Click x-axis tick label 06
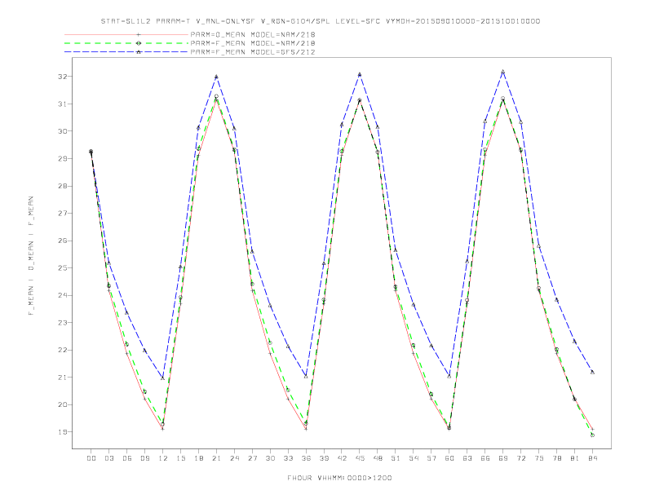 coord(127,458)
